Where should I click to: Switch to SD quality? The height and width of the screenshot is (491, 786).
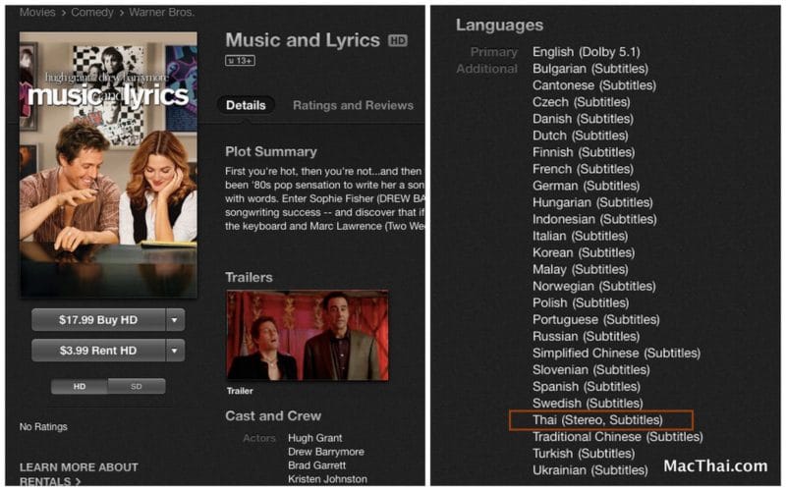[137, 386]
